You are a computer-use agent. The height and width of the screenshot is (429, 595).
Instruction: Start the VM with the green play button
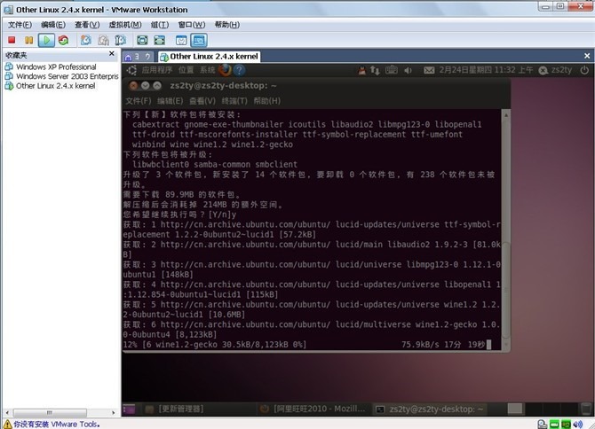click(46, 40)
